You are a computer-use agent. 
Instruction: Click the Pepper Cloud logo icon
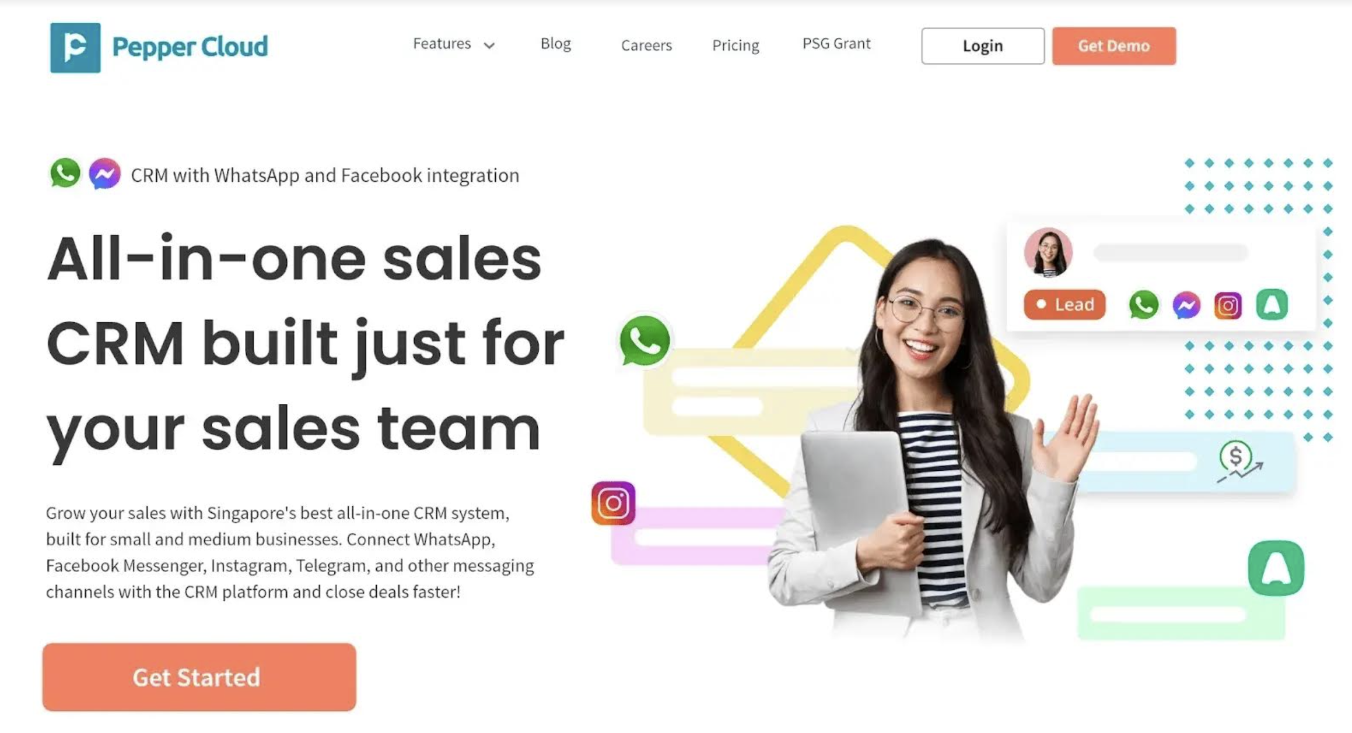75,48
